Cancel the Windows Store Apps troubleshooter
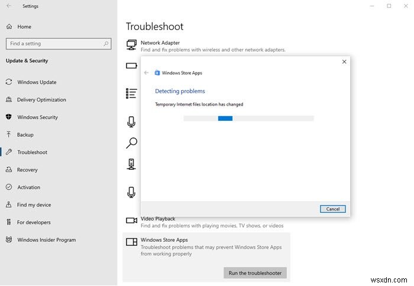Image resolution: width=414 pixels, height=286 pixels. (332, 209)
